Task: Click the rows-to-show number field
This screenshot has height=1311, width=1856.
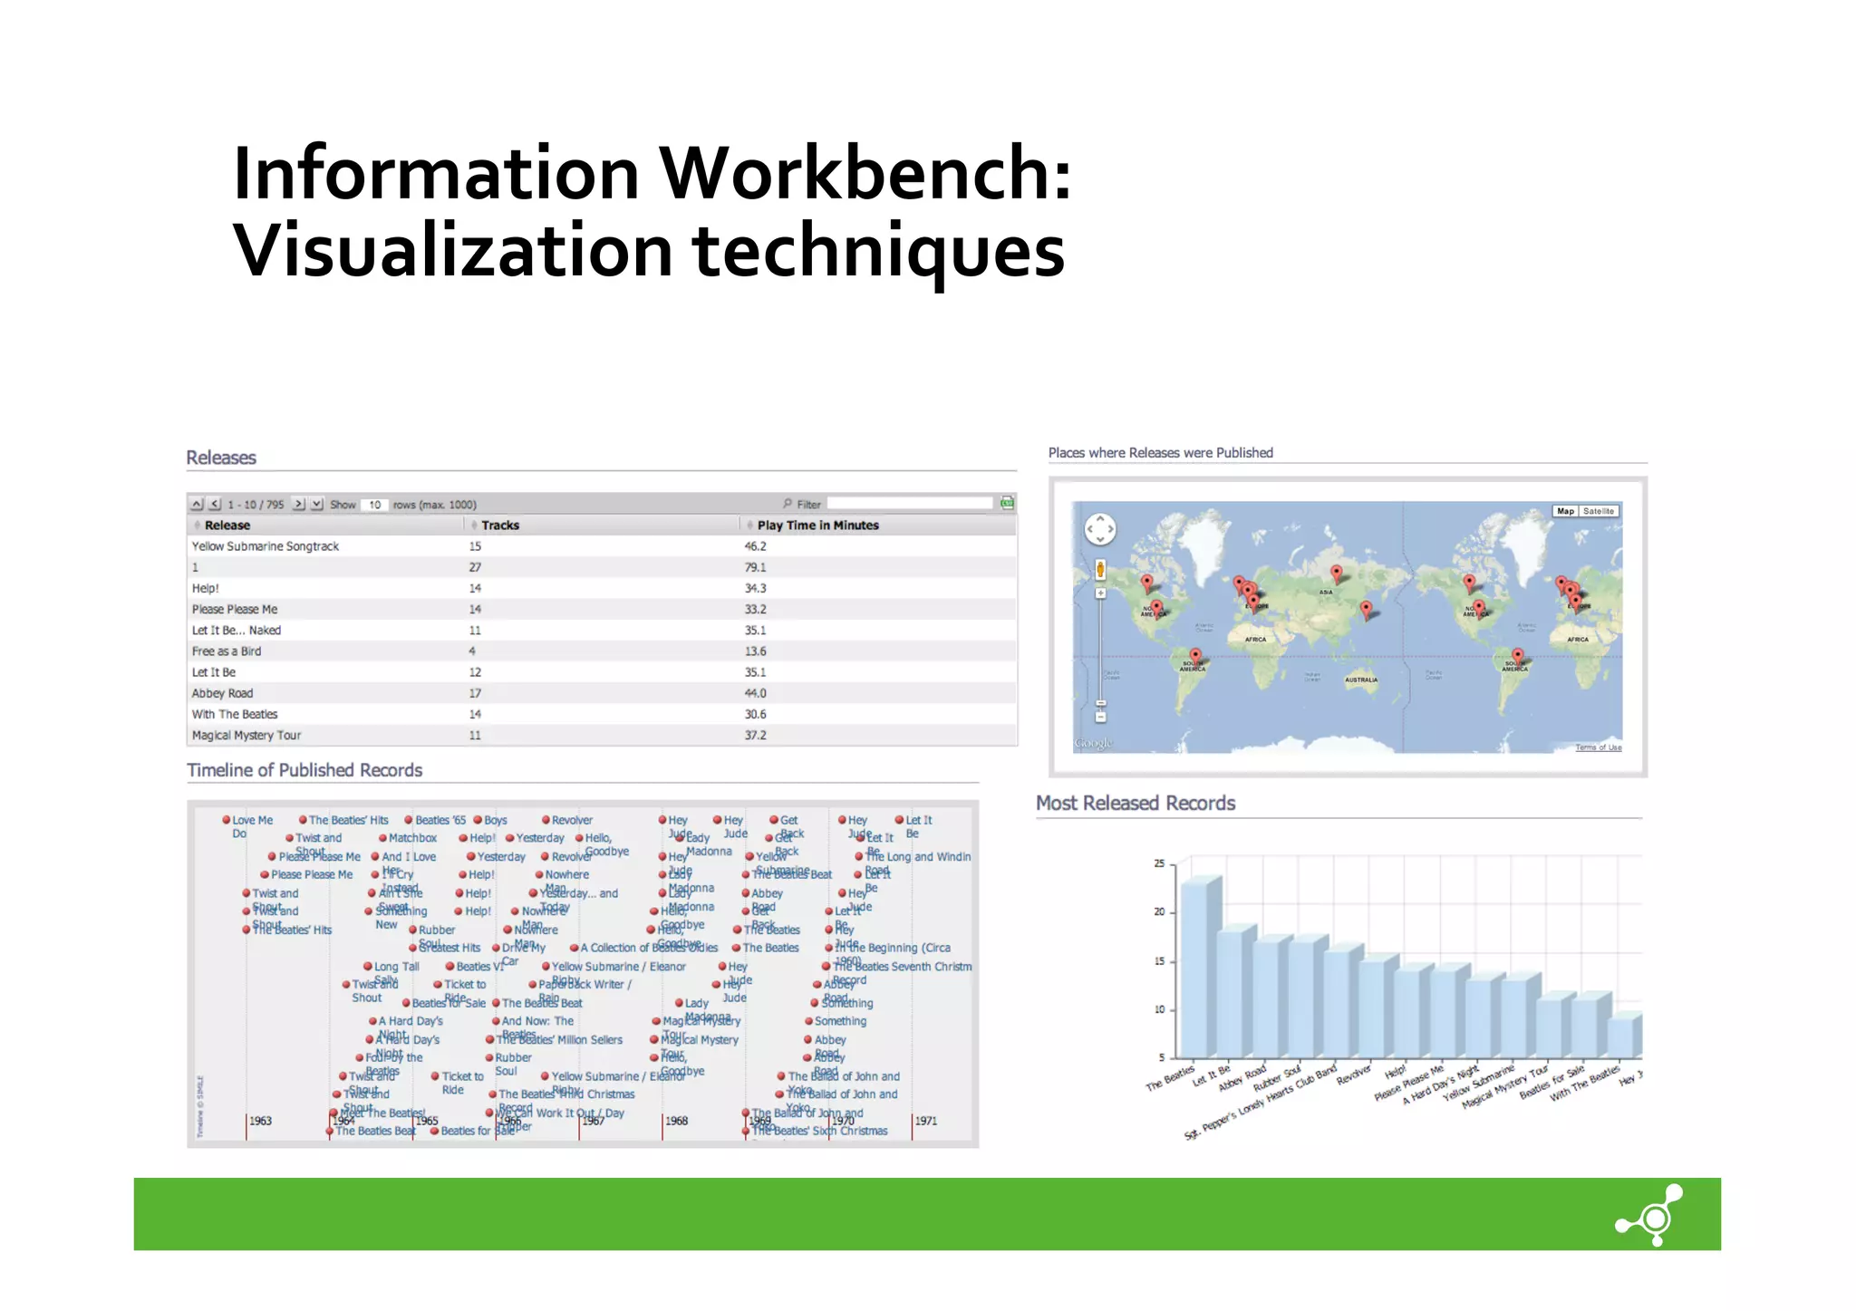Action: (x=374, y=505)
